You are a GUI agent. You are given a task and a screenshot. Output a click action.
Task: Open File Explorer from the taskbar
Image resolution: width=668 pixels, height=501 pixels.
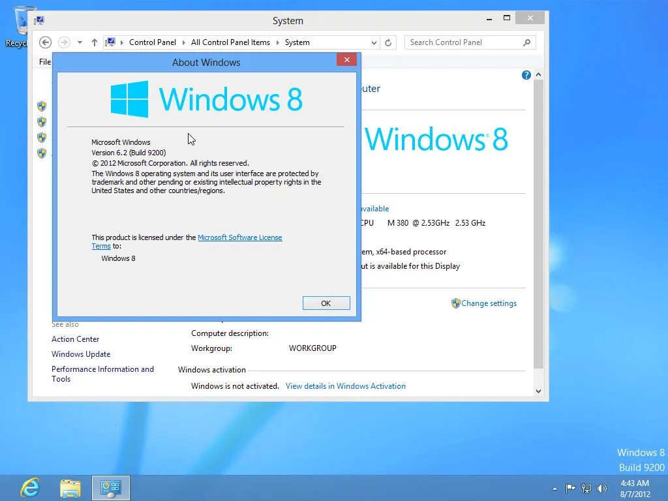click(70, 487)
